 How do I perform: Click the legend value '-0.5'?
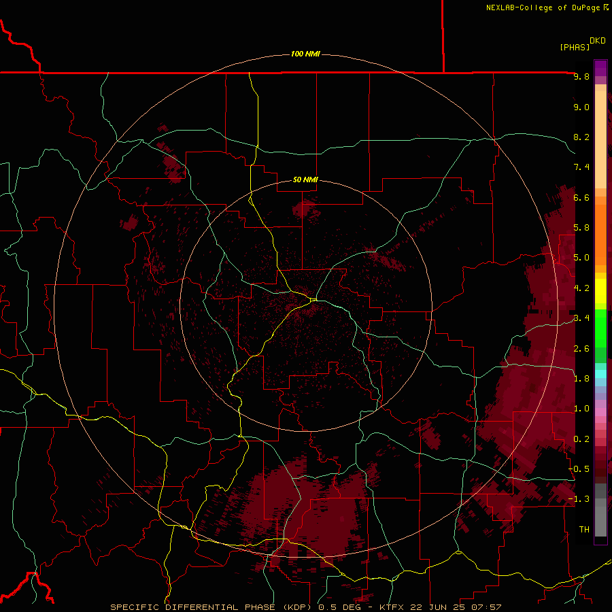click(579, 469)
